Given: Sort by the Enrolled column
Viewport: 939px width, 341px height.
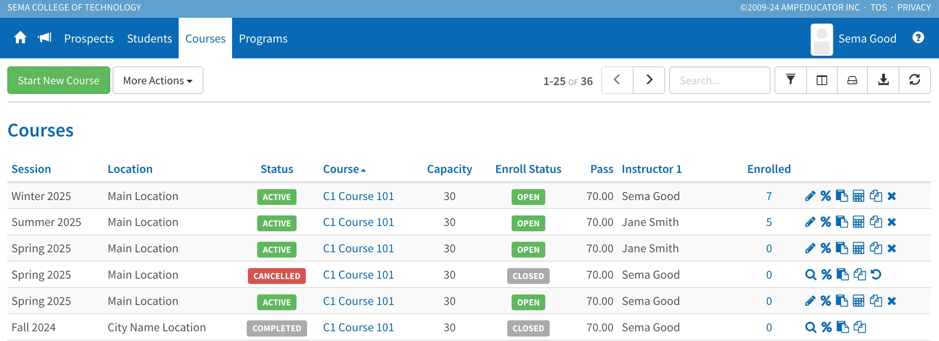Looking at the screenshot, I should click(x=769, y=169).
